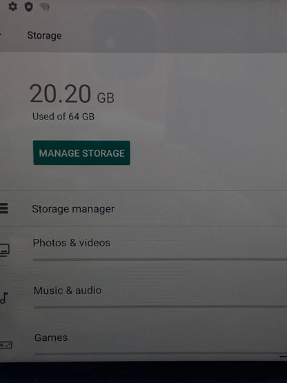Tap the Wi-Fi icon with question mark
This screenshot has width=287, height=383.
coord(45,7)
